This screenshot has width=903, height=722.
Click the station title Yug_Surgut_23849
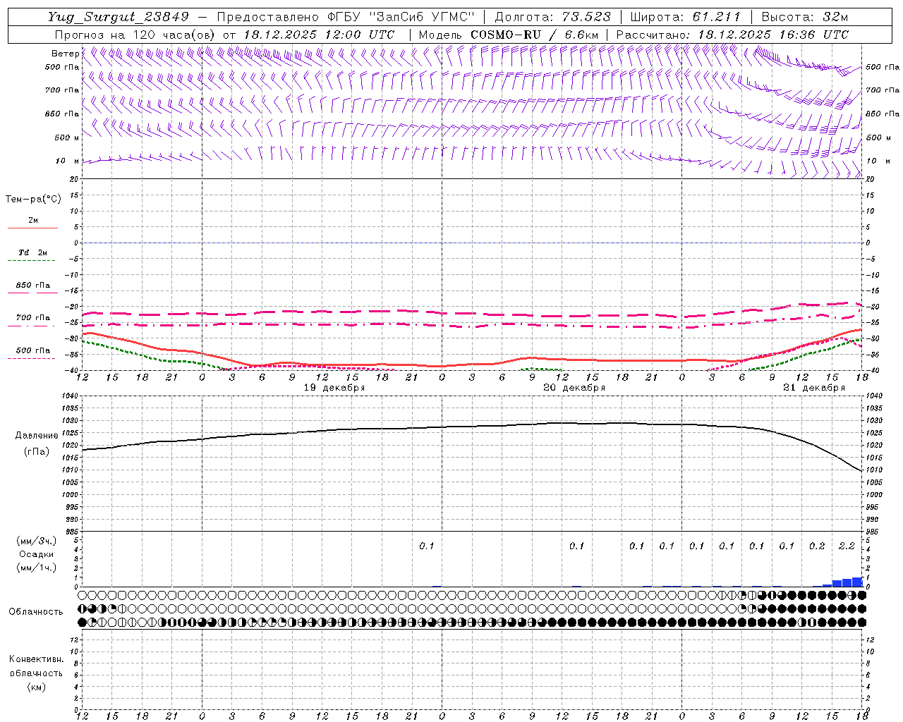point(119,17)
